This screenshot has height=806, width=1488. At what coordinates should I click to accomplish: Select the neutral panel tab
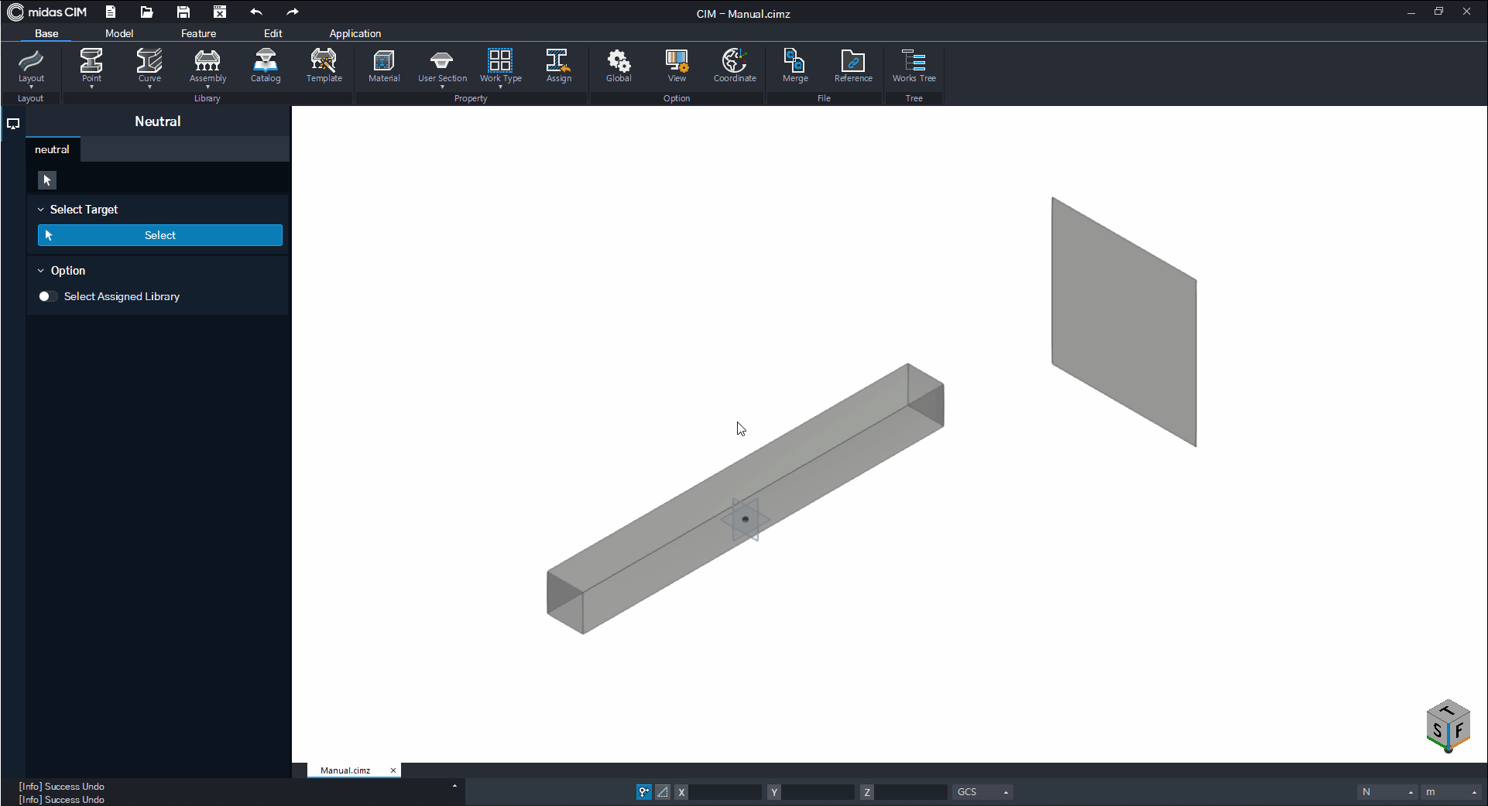click(x=52, y=149)
